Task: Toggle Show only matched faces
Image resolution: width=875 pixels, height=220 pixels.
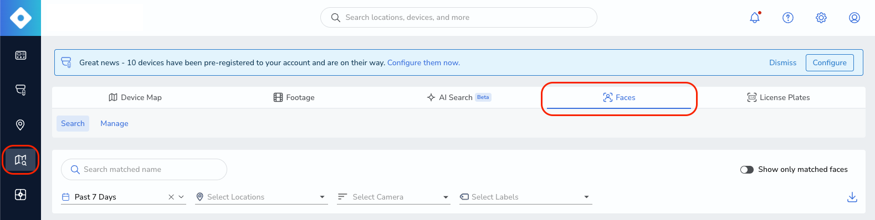Action: (x=747, y=170)
